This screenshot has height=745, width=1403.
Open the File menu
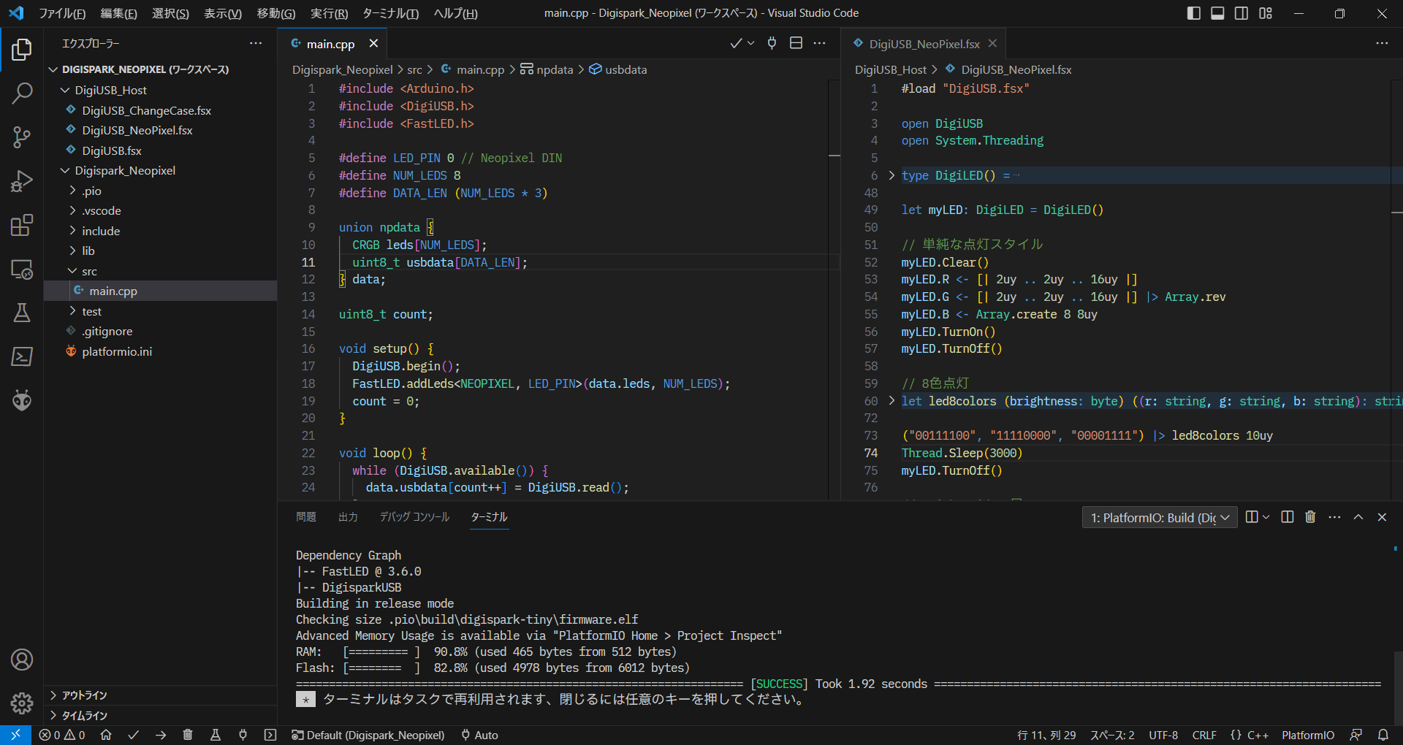[62, 13]
